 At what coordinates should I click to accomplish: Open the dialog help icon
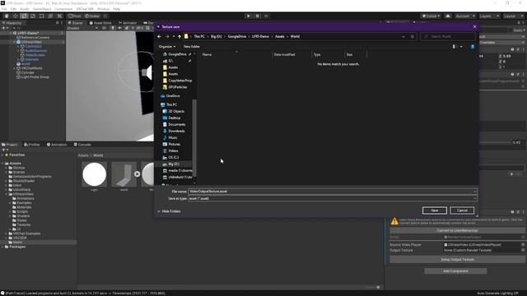[472, 47]
